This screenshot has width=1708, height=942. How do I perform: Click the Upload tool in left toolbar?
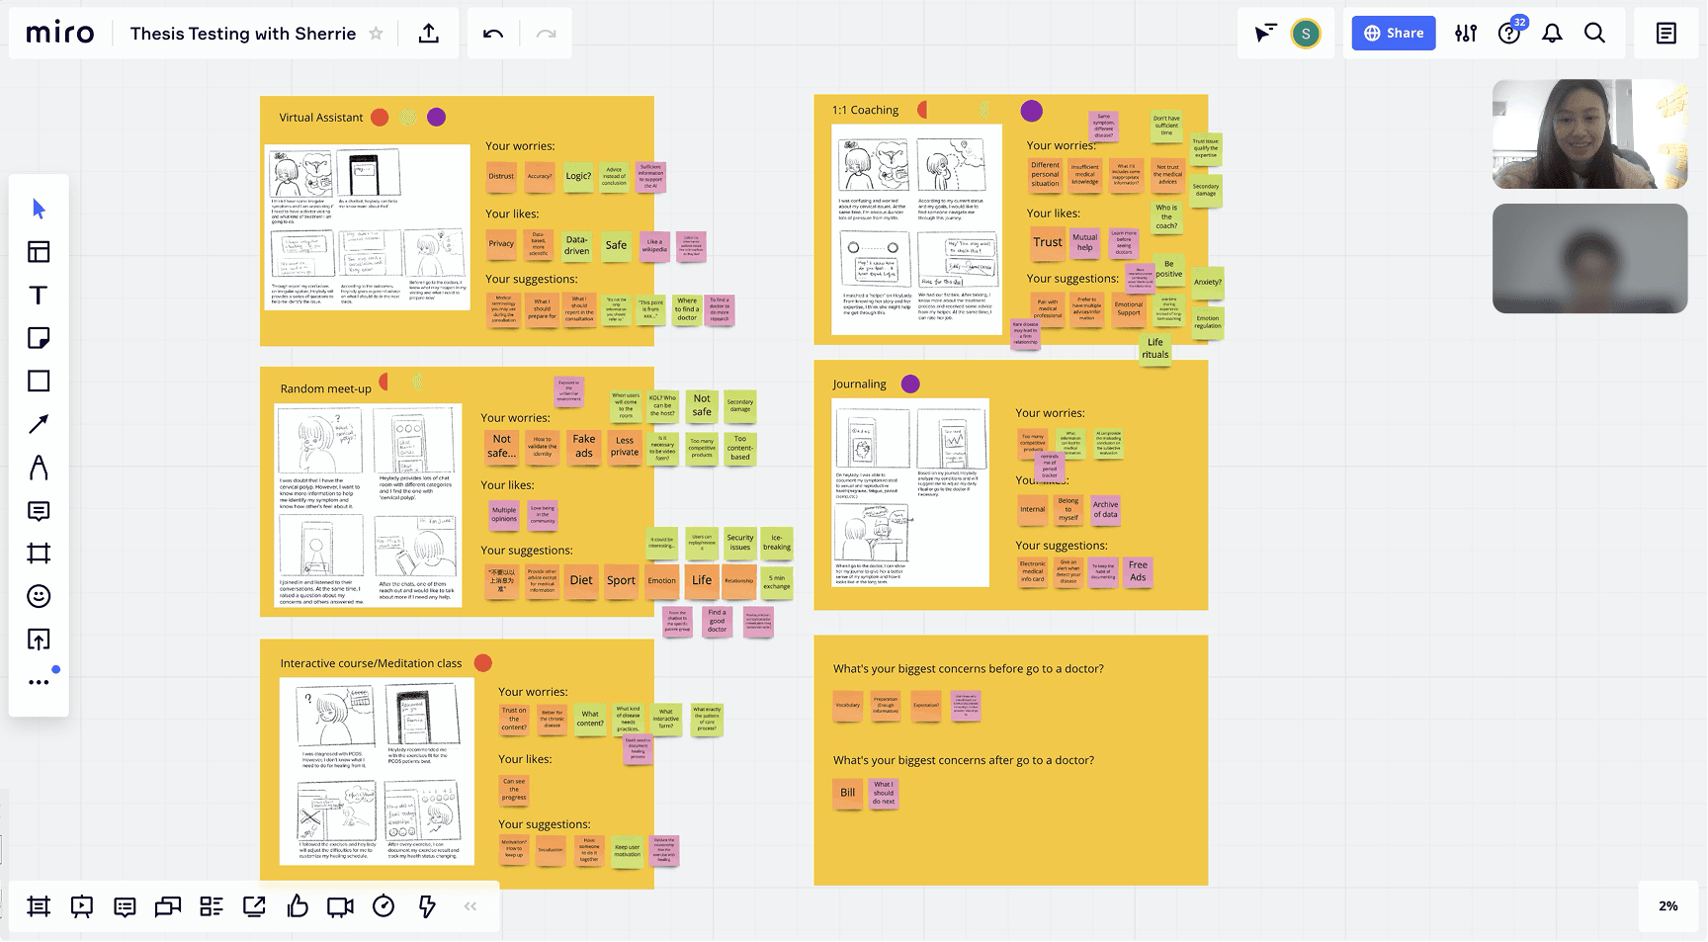39,640
